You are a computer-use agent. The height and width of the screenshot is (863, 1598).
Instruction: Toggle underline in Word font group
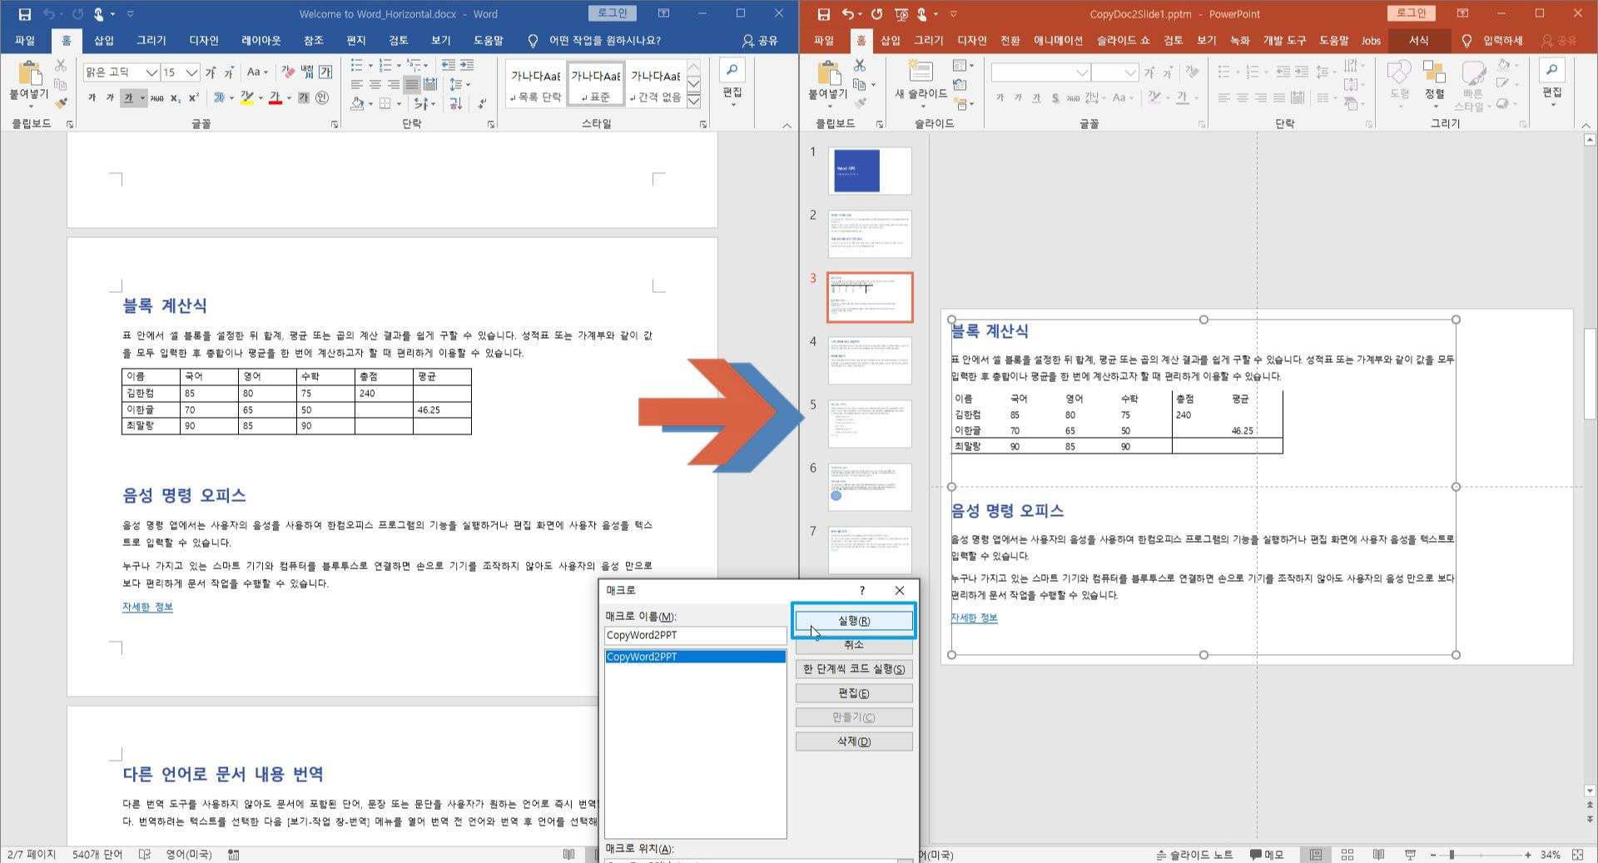(x=128, y=98)
